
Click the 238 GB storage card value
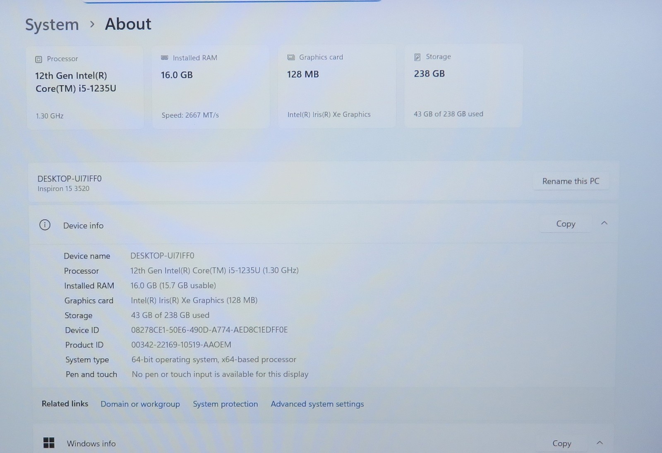pos(429,74)
